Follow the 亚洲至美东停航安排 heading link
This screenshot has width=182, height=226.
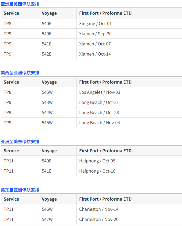20,142
